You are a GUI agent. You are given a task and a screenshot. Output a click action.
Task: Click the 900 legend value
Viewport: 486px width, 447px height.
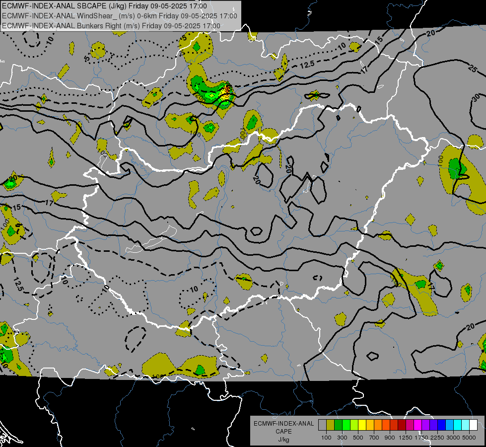(x=390, y=438)
